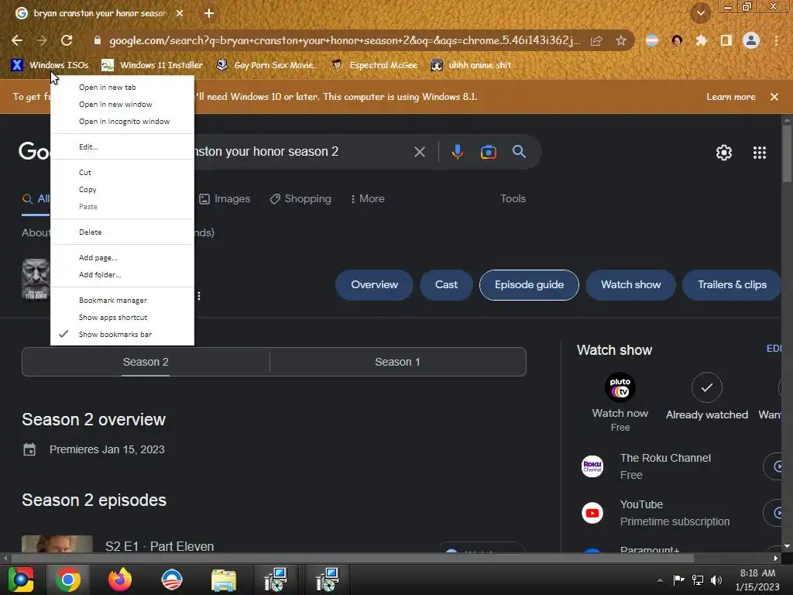Choose Cut in context menu
This screenshot has height=595, width=793.
[x=122, y=172]
